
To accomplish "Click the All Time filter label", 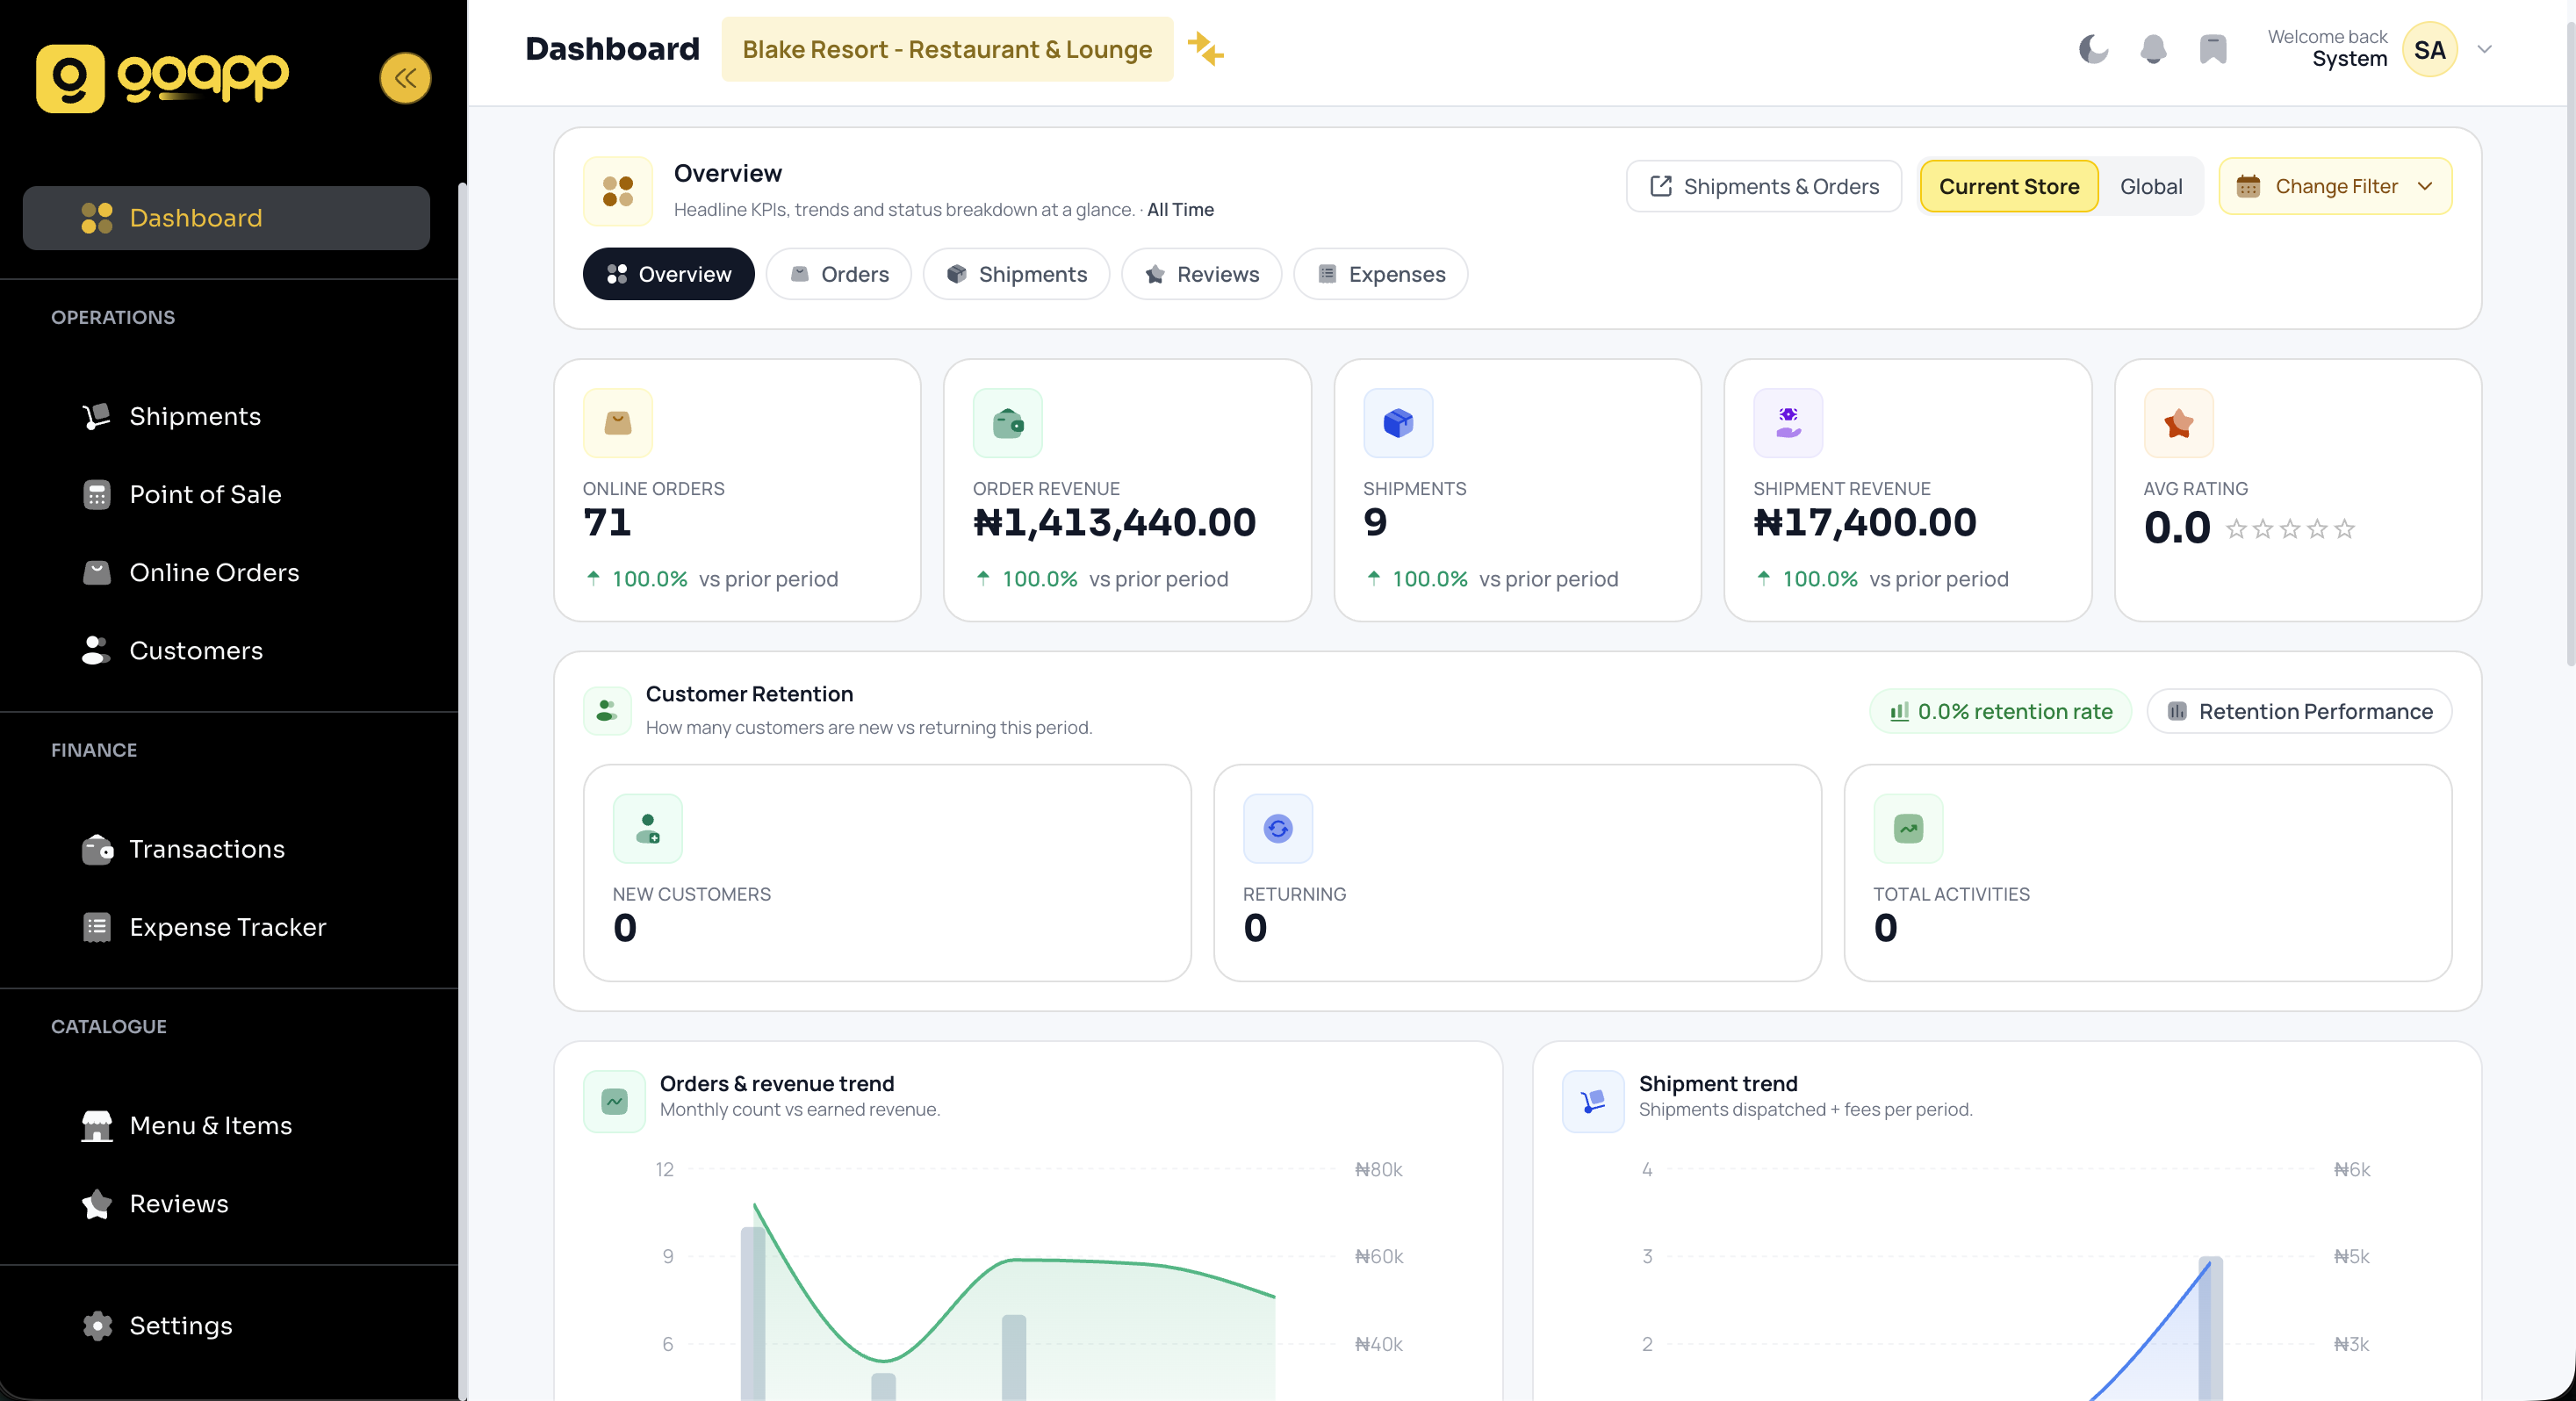I will pos(1180,209).
